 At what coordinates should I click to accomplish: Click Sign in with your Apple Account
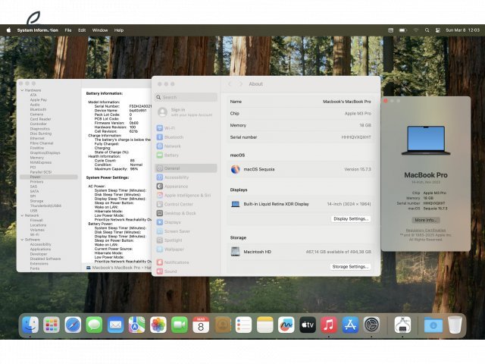tap(186, 112)
